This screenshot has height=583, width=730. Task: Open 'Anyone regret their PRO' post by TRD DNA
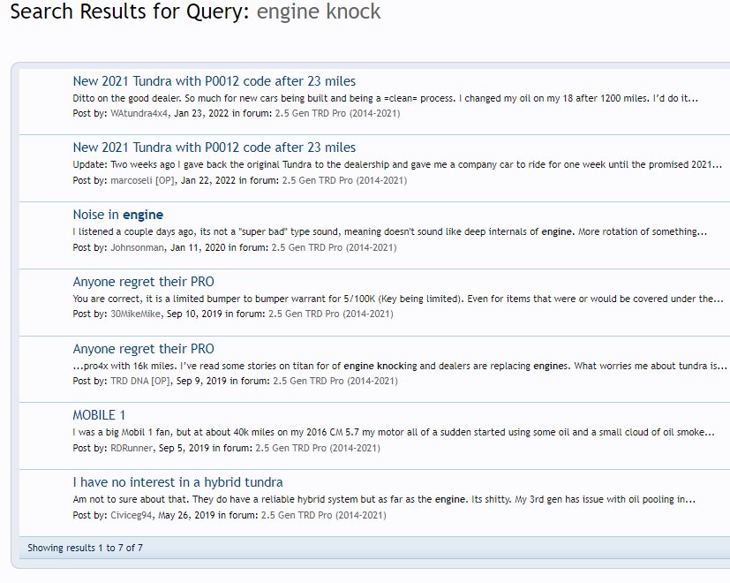click(x=143, y=349)
